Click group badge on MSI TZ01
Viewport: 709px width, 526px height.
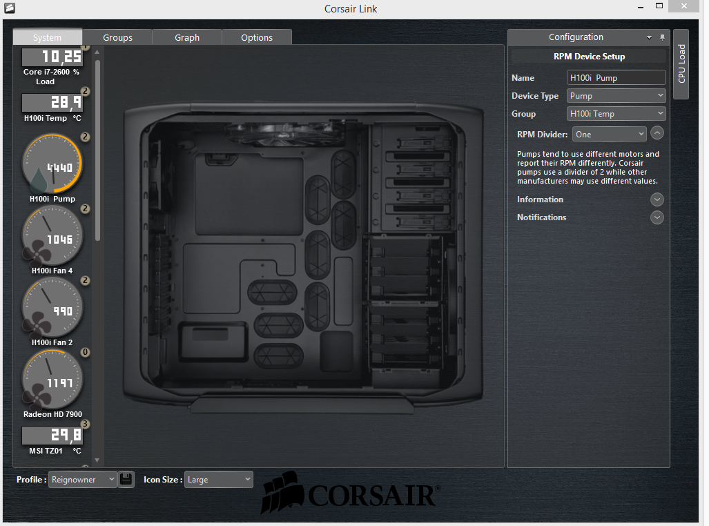(85, 424)
